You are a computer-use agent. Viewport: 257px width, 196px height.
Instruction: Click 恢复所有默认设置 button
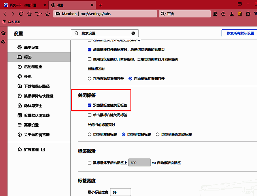(x=238, y=33)
